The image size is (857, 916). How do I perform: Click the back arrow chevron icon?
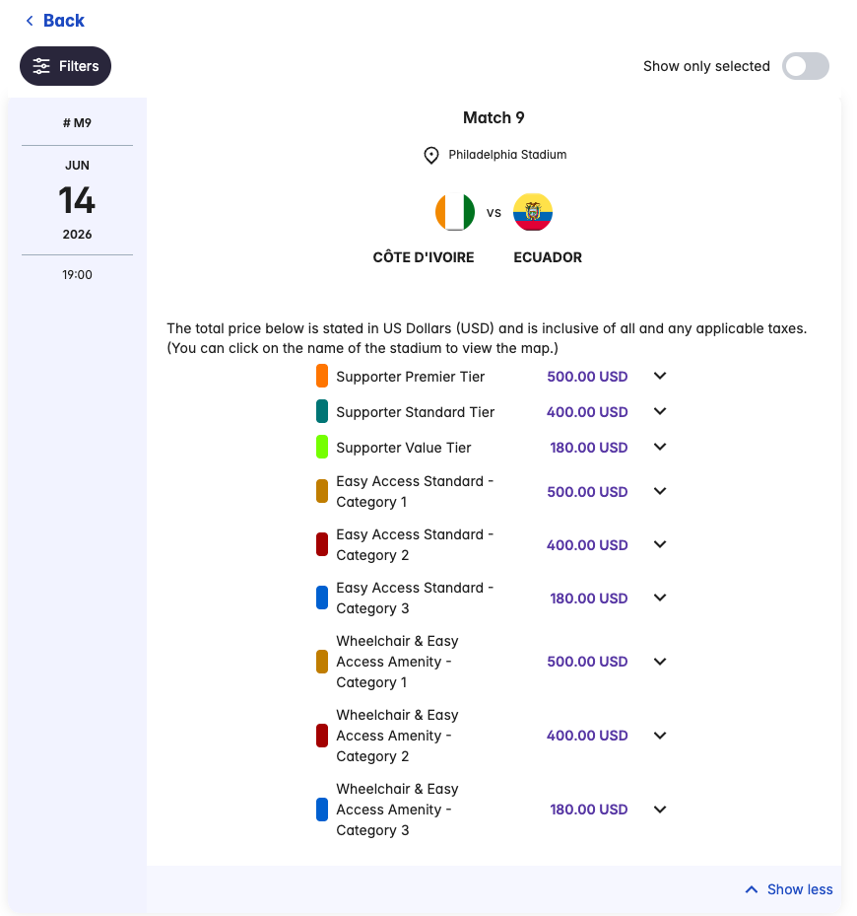click(30, 21)
